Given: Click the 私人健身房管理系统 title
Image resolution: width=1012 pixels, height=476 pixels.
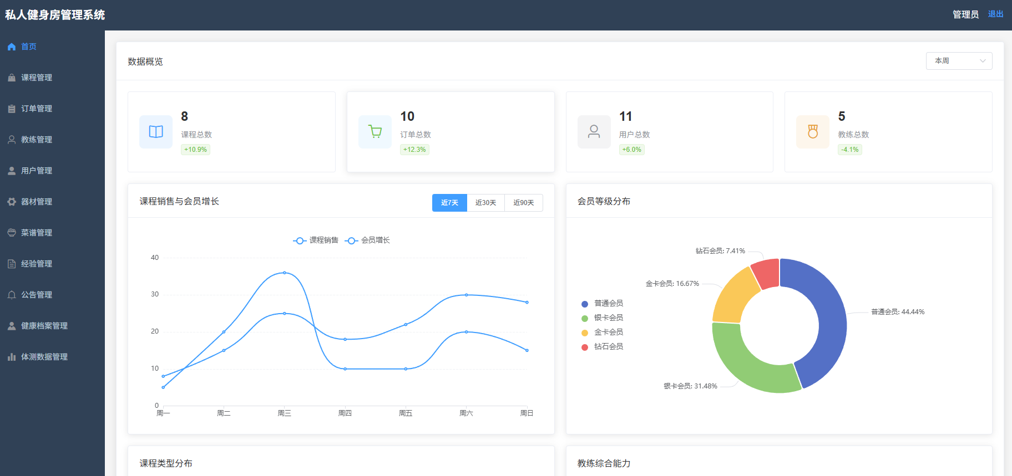Looking at the screenshot, I should tap(55, 15).
